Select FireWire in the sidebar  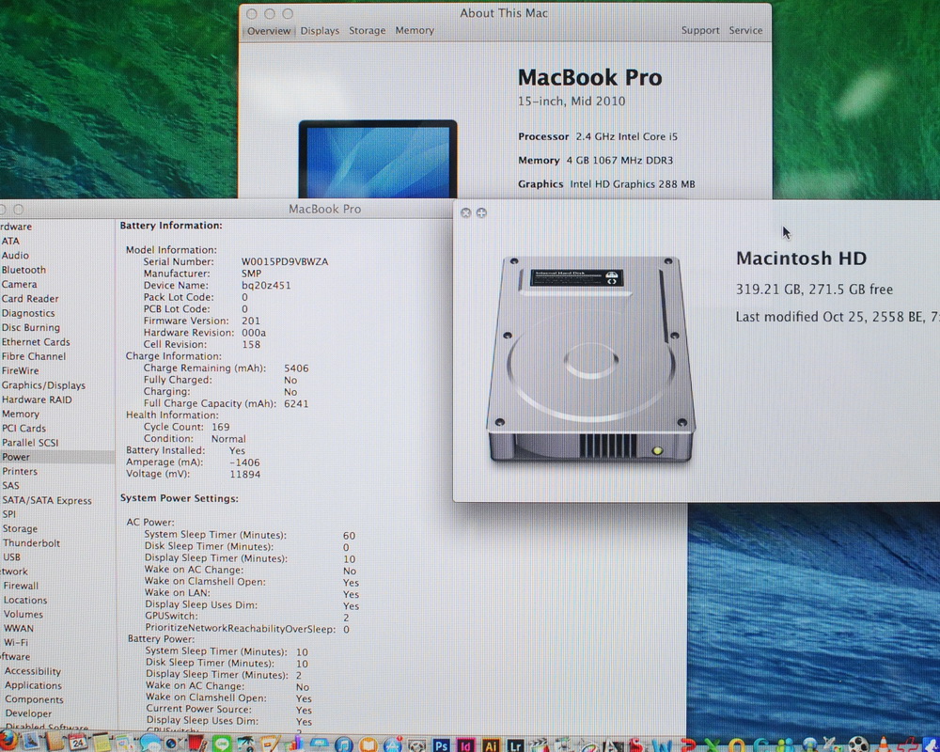coord(20,370)
